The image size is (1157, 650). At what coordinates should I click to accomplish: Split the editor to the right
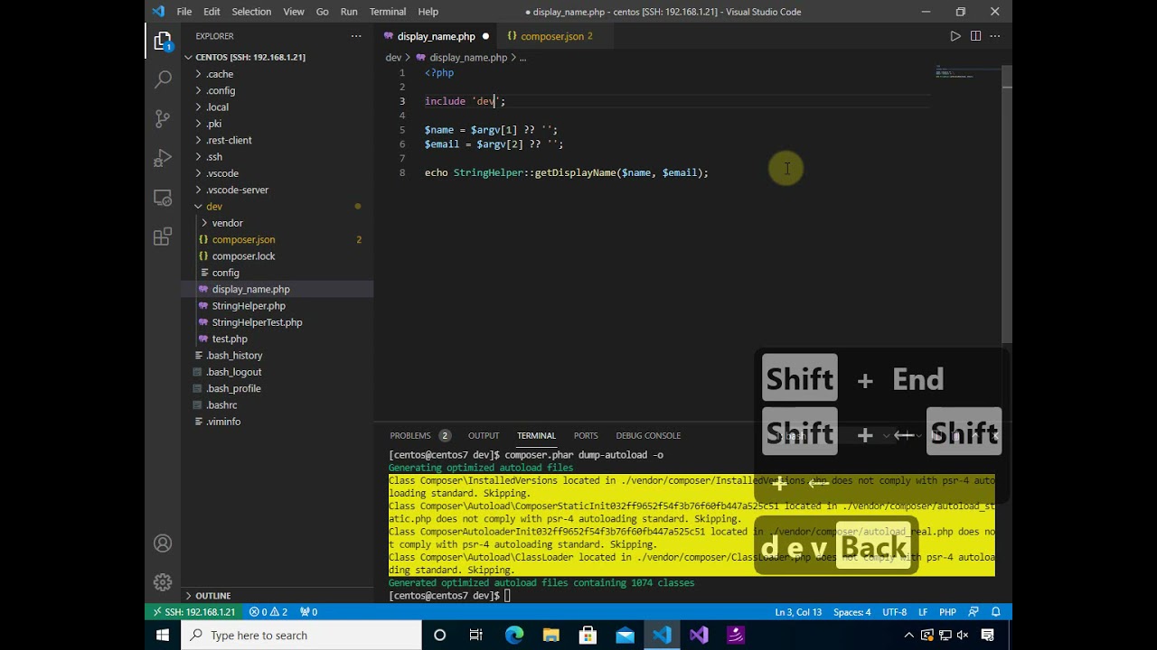pos(975,36)
